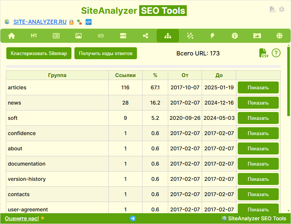
Task: Click Показать for the documentation group
Action: coord(258,164)
